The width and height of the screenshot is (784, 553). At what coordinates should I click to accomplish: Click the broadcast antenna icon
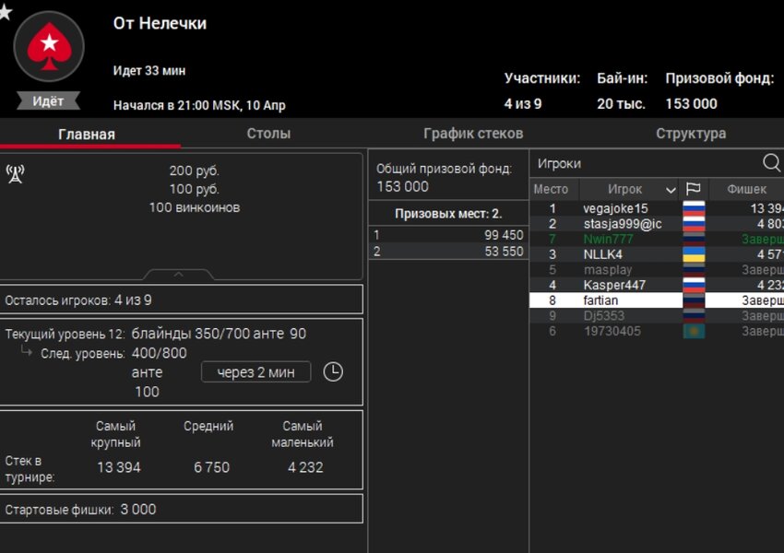tap(15, 173)
